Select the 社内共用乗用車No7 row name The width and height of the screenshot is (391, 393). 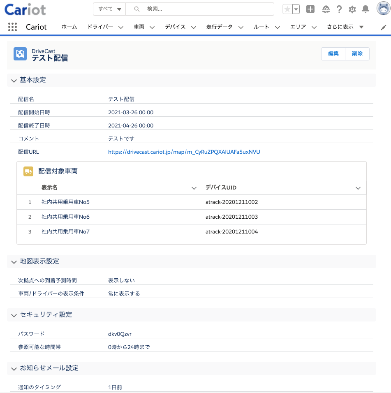coord(65,231)
